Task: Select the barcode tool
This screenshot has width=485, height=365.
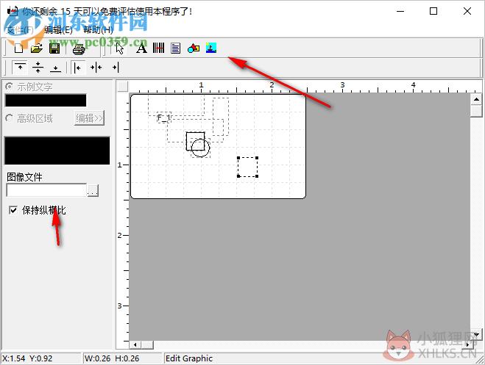Action: coord(158,48)
